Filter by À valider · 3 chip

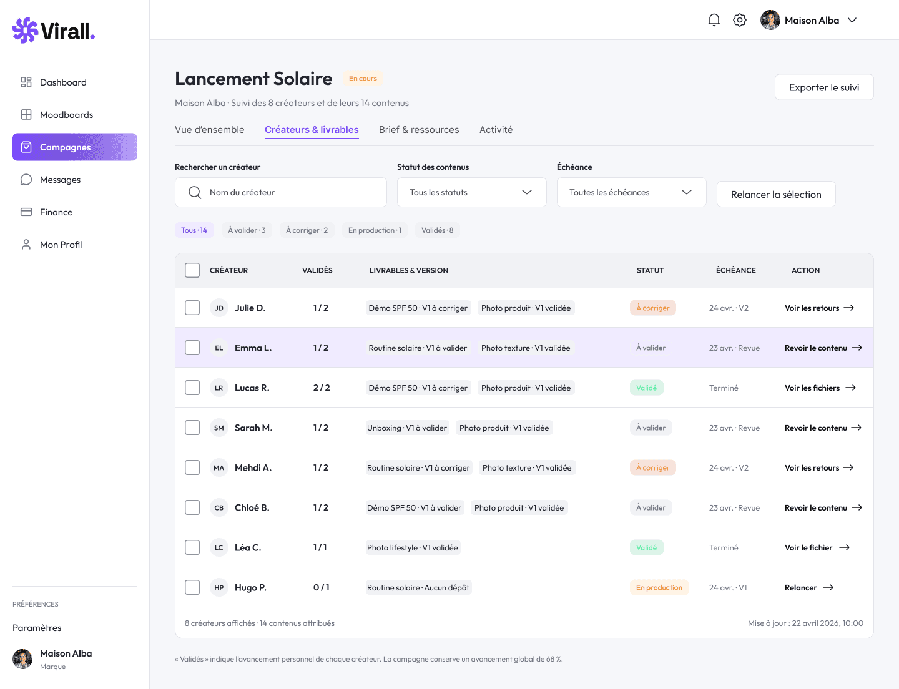tap(247, 230)
